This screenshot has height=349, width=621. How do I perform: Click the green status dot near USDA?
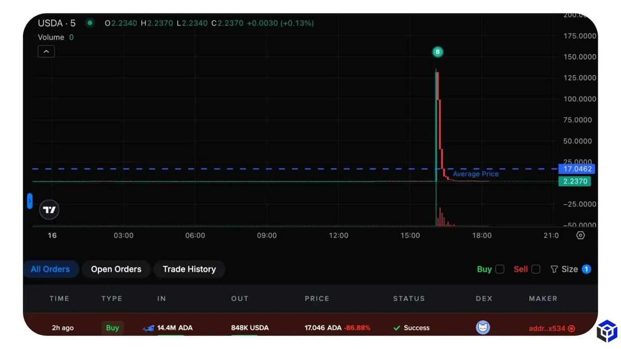pyautogui.click(x=90, y=23)
